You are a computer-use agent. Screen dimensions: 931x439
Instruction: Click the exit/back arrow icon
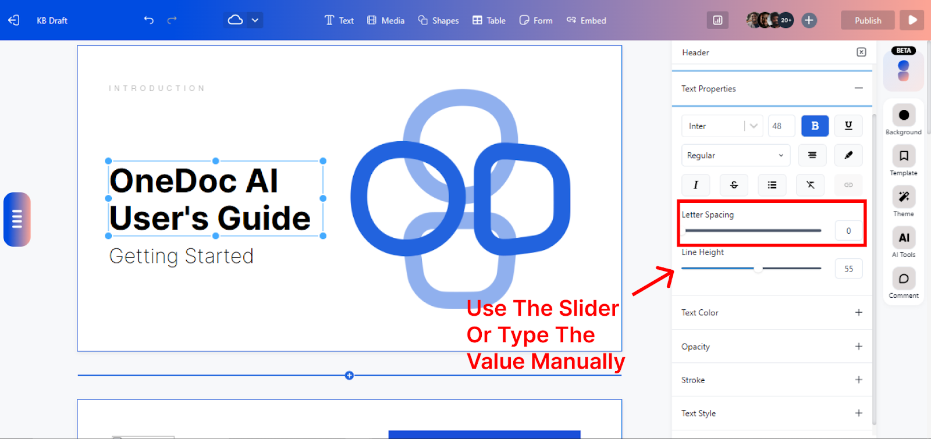tap(14, 20)
